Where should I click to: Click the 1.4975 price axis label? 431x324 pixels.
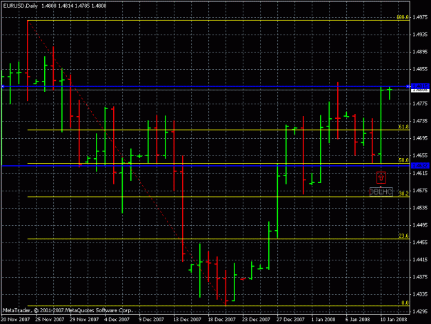pos(420,17)
